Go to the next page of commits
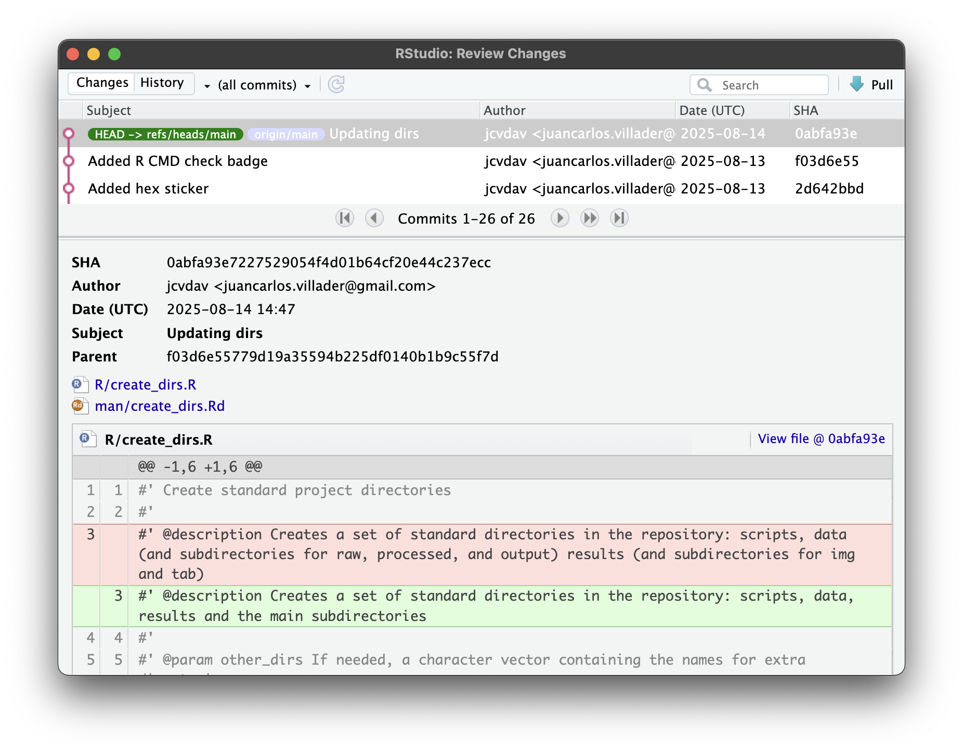This screenshot has width=963, height=752. (x=559, y=218)
